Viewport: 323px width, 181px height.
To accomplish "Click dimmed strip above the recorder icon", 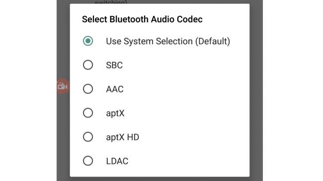I will 63,39.
